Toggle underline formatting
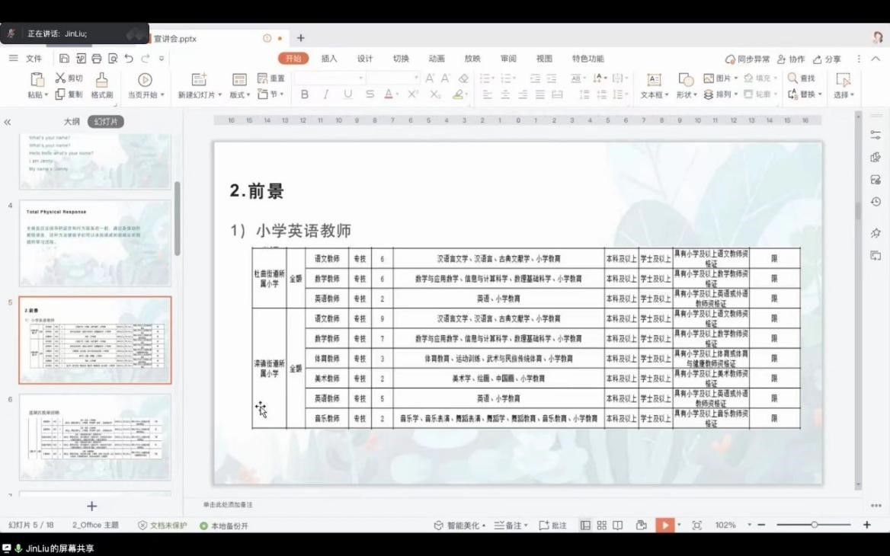Image resolution: width=890 pixels, height=556 pixels. pyautogui.click(x=348, y=94)
